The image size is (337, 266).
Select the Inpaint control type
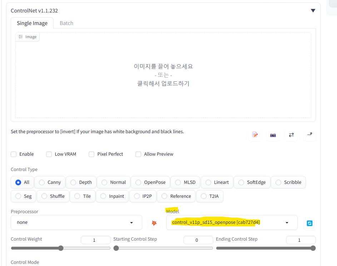(112, 196)
